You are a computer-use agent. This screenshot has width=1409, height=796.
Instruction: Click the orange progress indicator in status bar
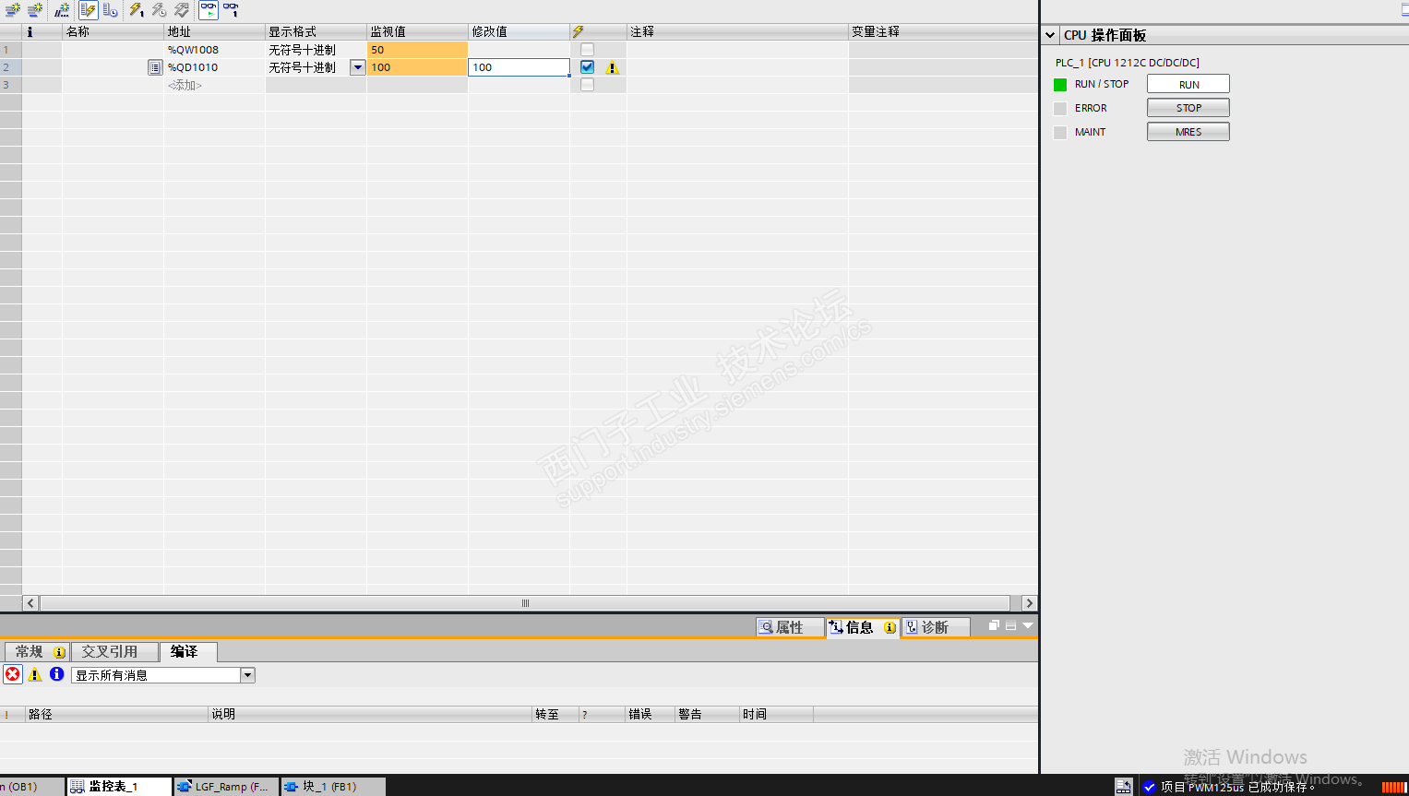click(x=1393, y=787)
